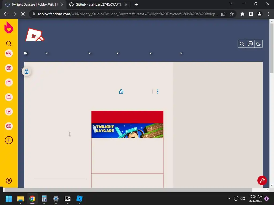The width and height of the screenshot is (274, 205).
Task: Open the wiki Discuss speech bubbles icon
Action: (x=250, y=44)
